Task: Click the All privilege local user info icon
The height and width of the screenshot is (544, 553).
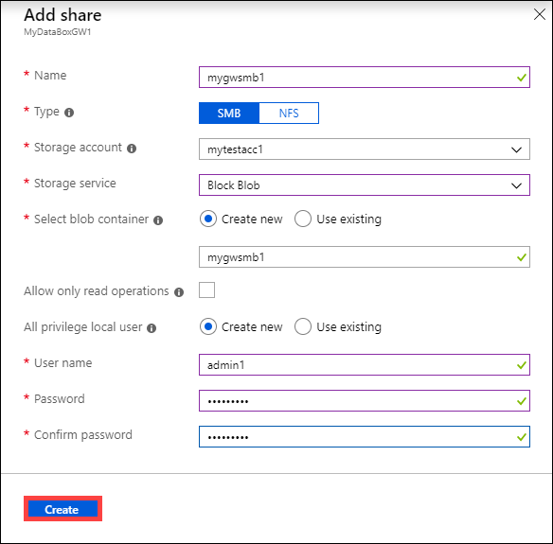Action: coord(152,328)
